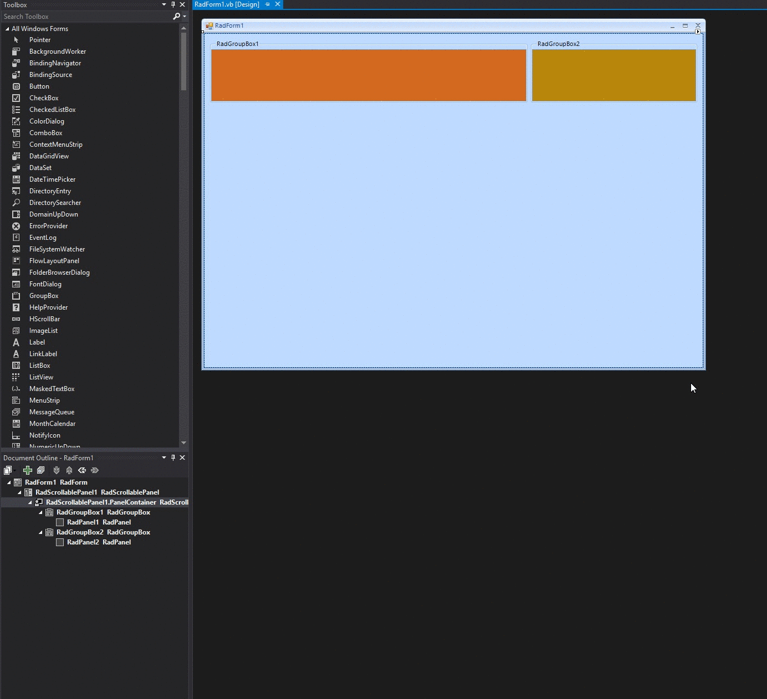Screen dimensions: 767x699
Task: Select the ErrorProvider component
Action: click(x=48, y=226)
